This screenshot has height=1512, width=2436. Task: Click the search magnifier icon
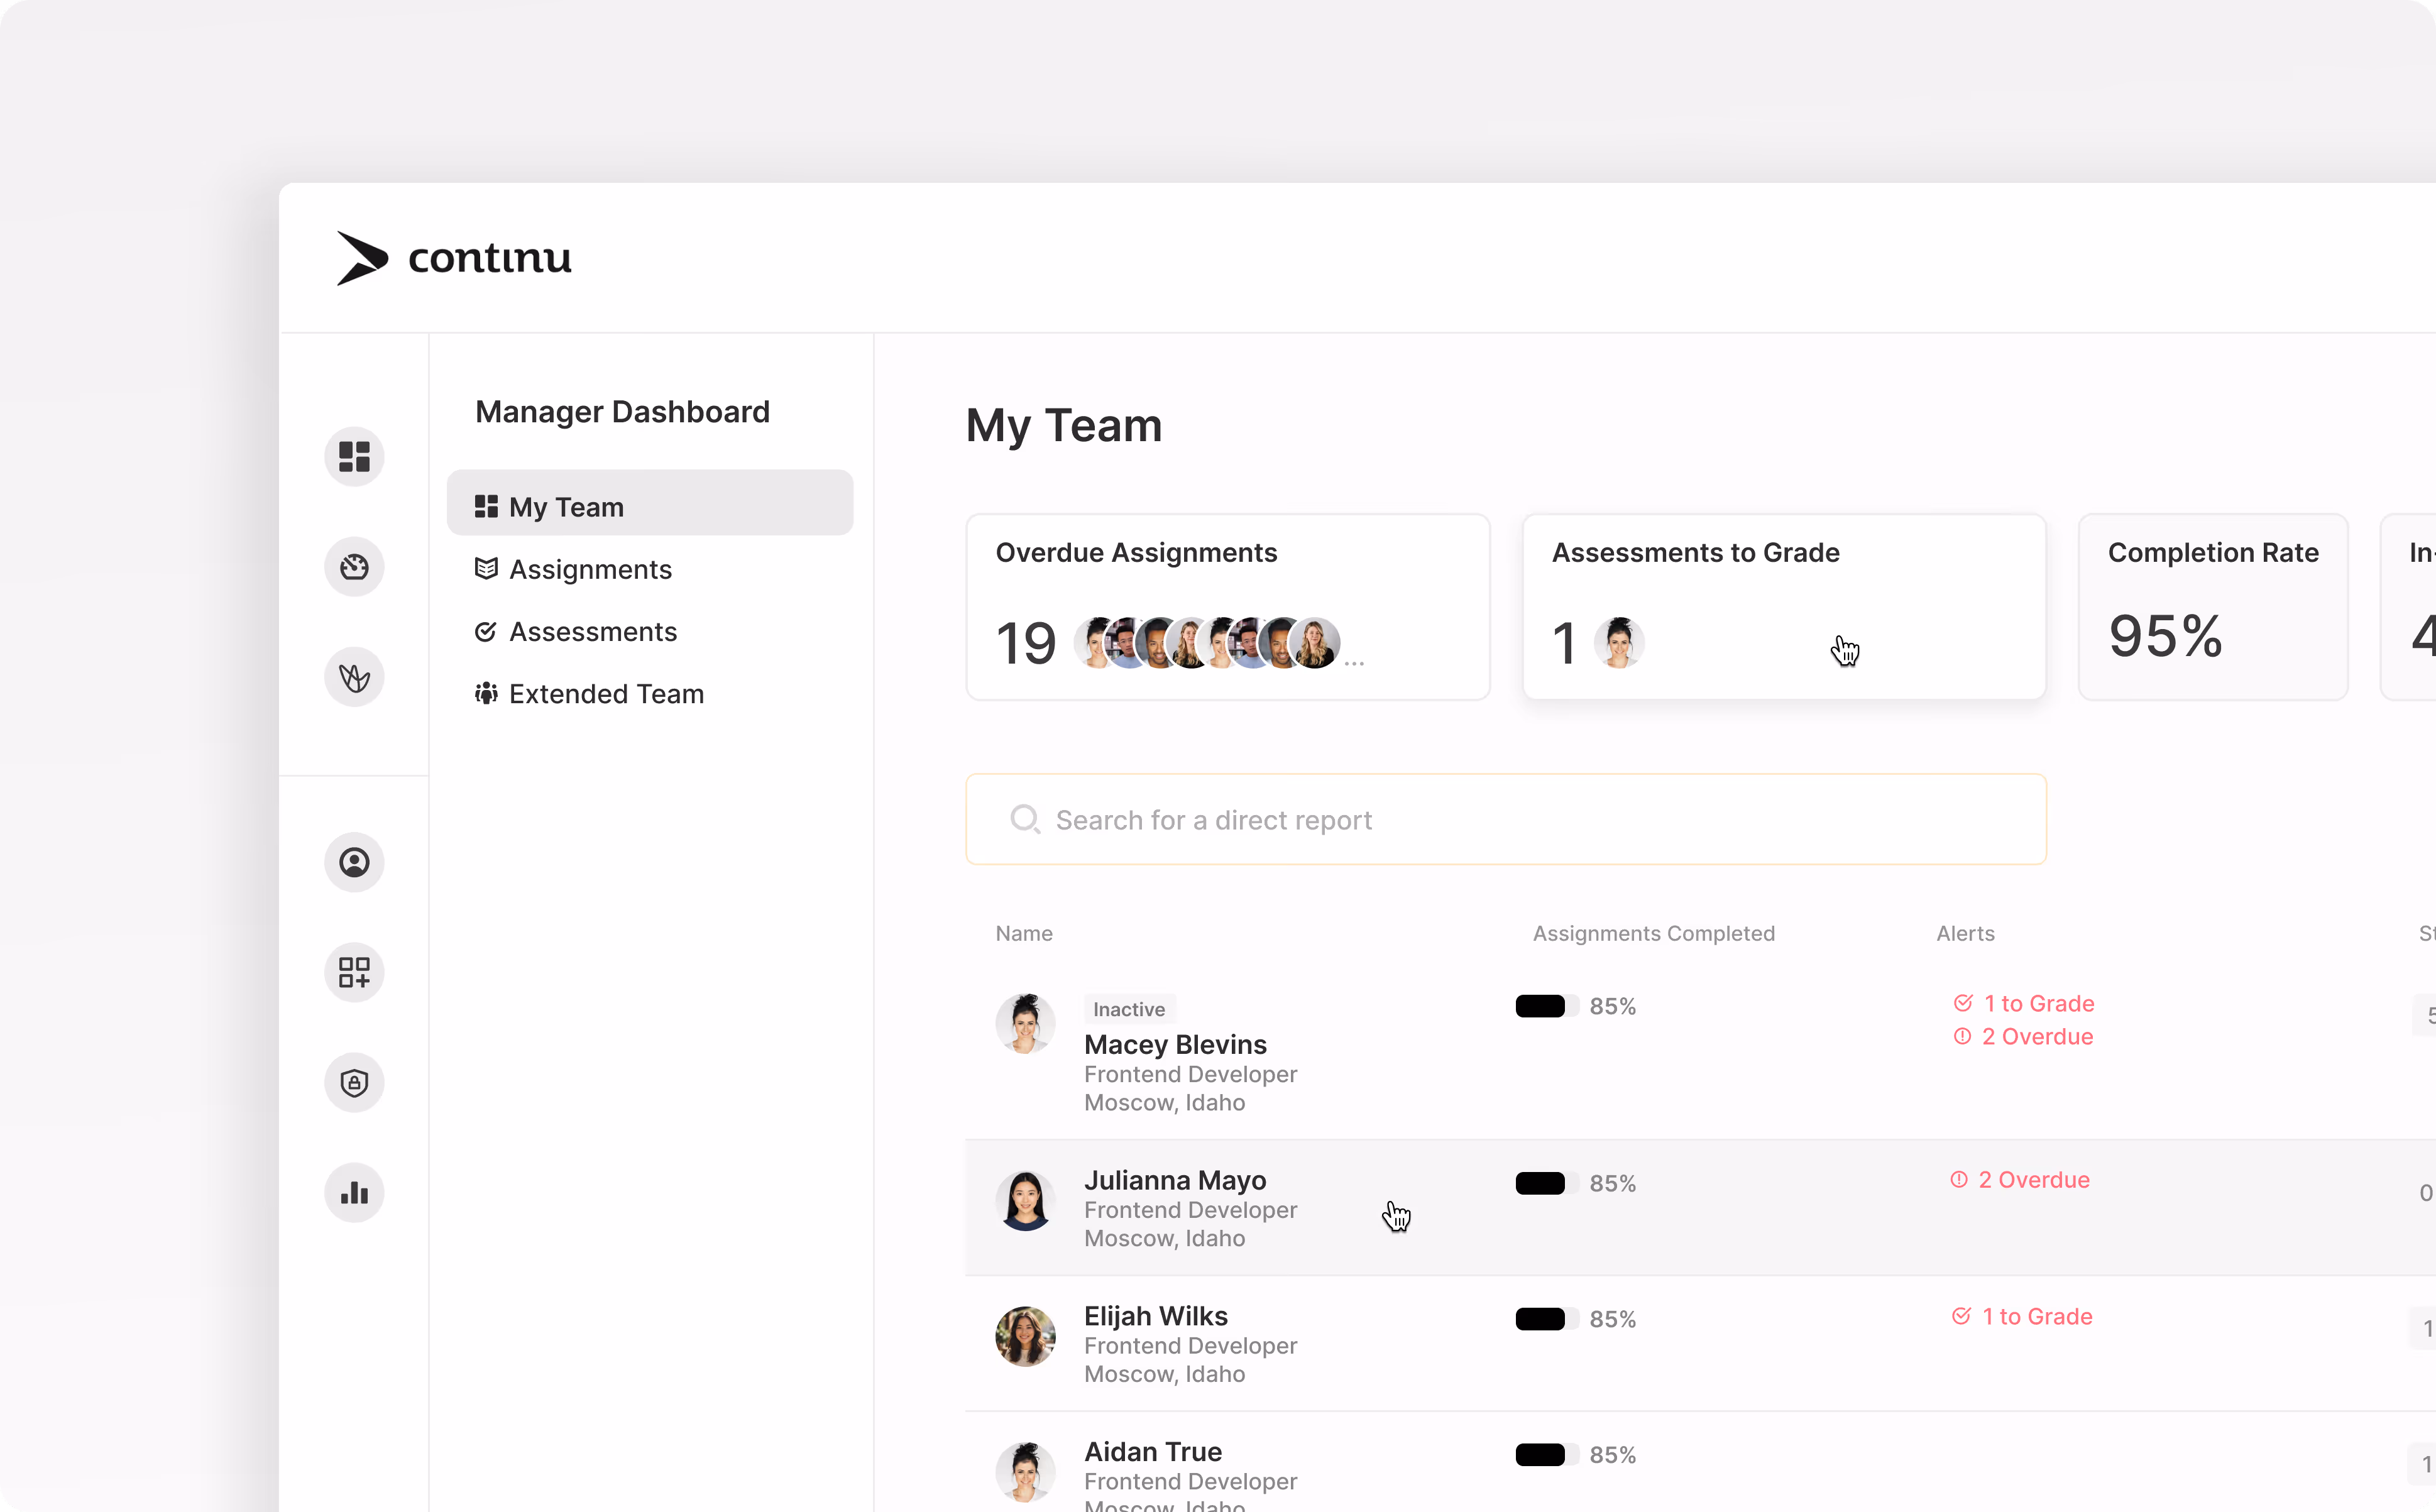pos(1025,819)
